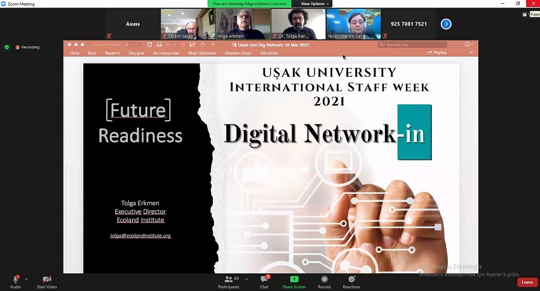
Task: Switch to the Tasarım ribbon tab
Action: (x=112, y=53)
